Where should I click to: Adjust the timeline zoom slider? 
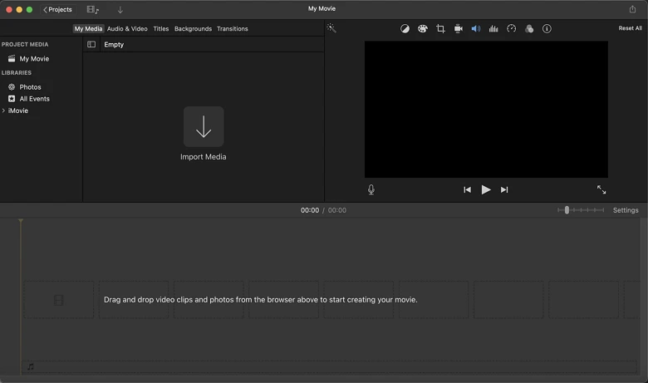[567, 210]
